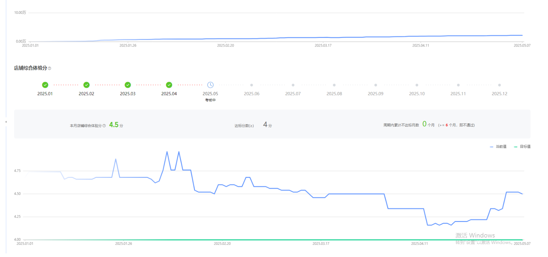Select the green checkmark for 2025.03
The width and height of the screenshot is (548, 257).
point(128,85)
